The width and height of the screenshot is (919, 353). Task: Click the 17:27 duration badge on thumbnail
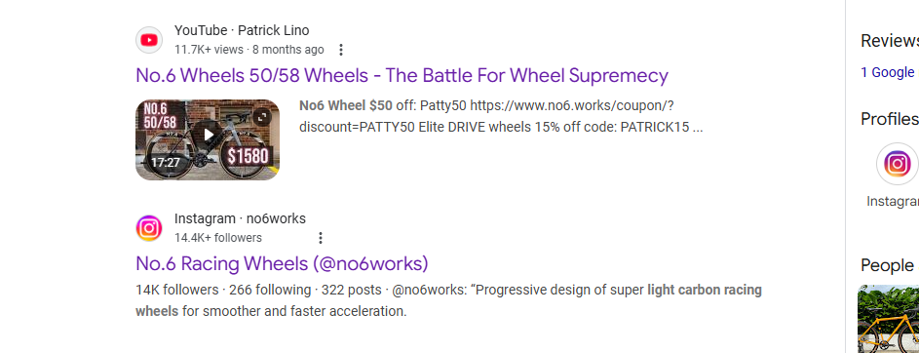click(166, 163)
